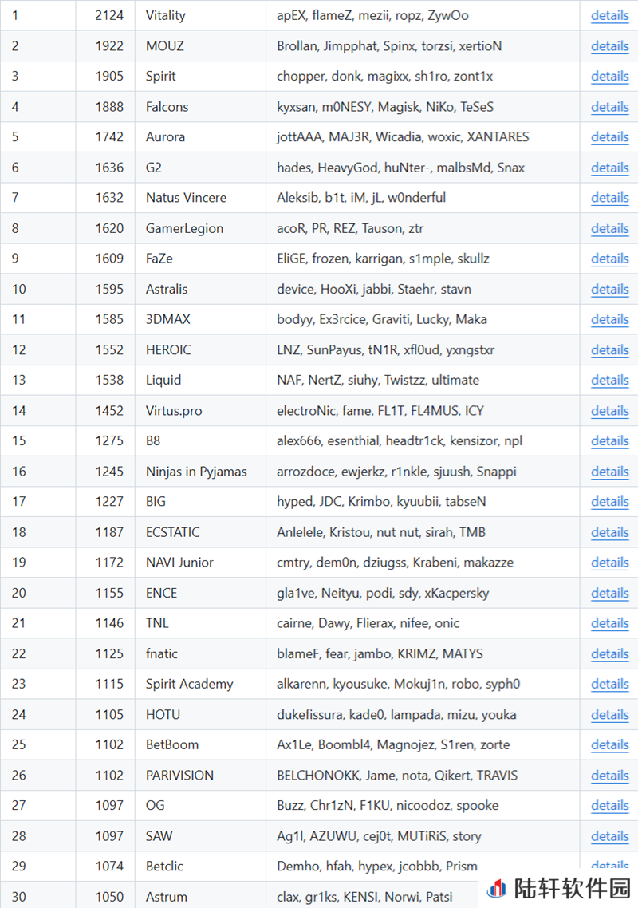Select team name Vitality
The image size is (638, 908).
click(166, 16)
